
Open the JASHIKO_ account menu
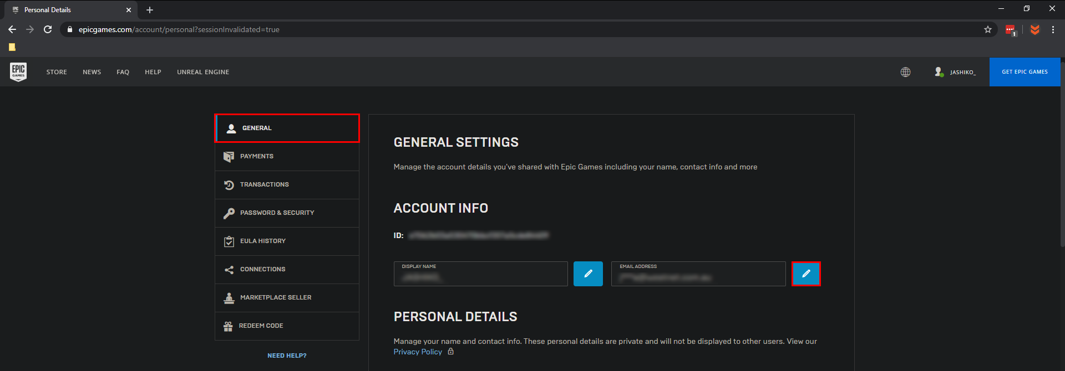pos(955,72)
